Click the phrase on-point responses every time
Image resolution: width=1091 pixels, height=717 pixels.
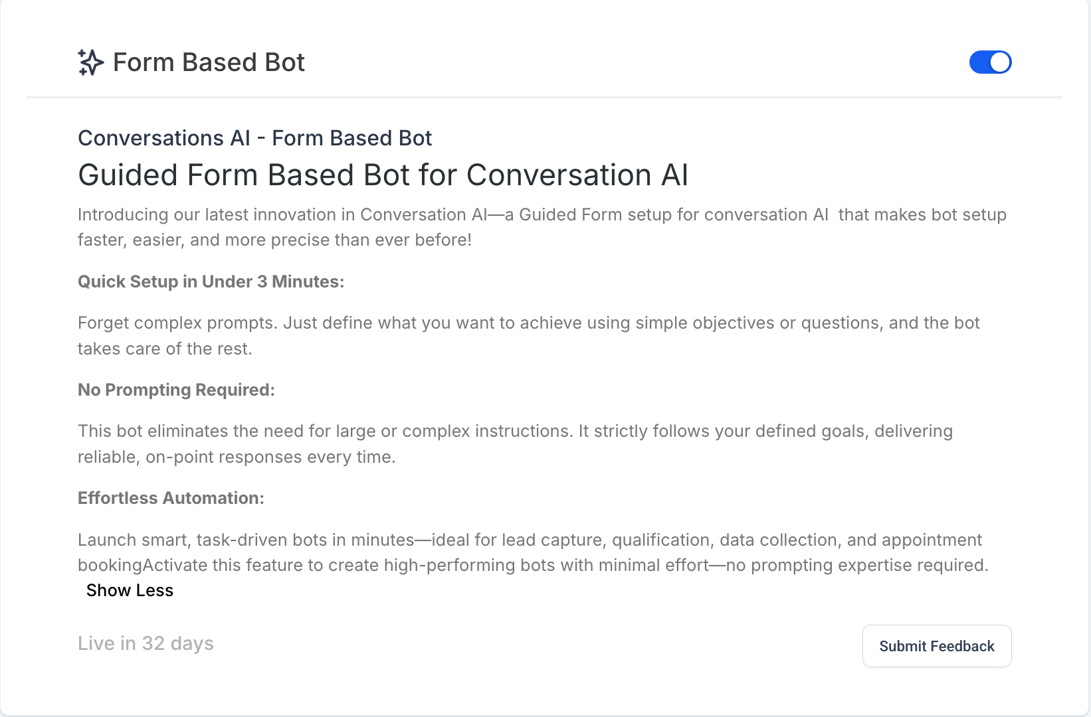(x=269, y=457)
